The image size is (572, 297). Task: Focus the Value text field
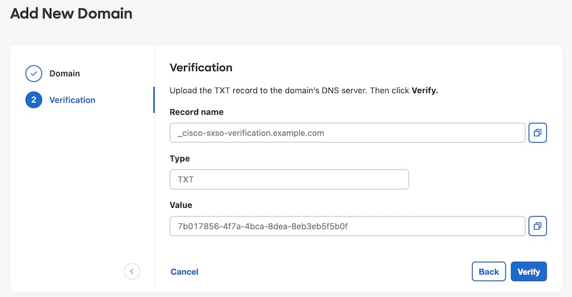coord(348,226)
